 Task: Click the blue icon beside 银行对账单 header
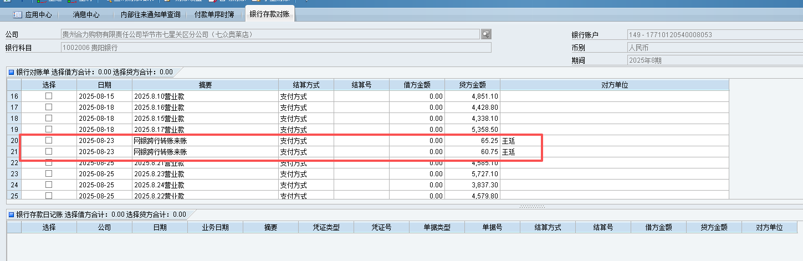tap(11, 72)
